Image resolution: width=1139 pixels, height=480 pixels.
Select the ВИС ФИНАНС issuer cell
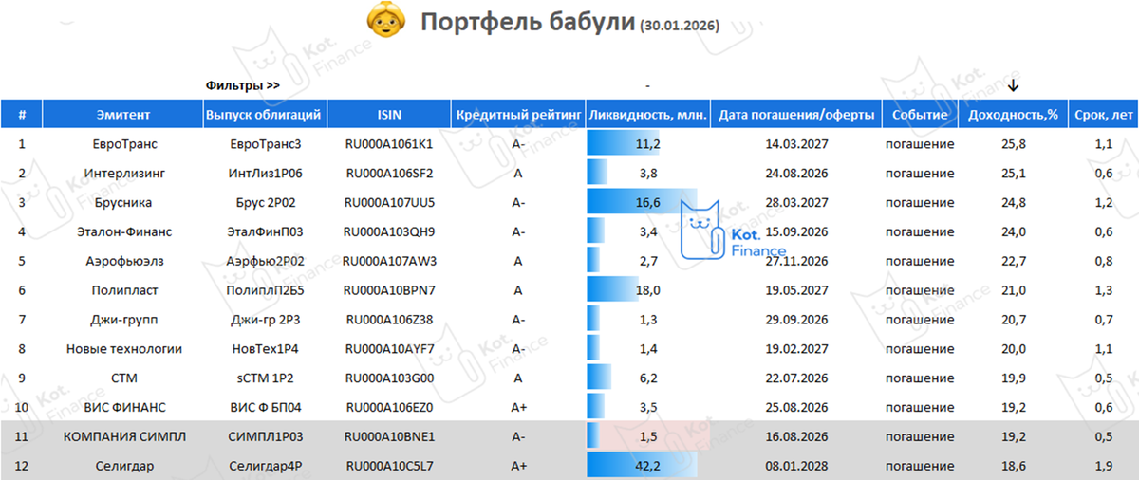(x=123, y=407)
